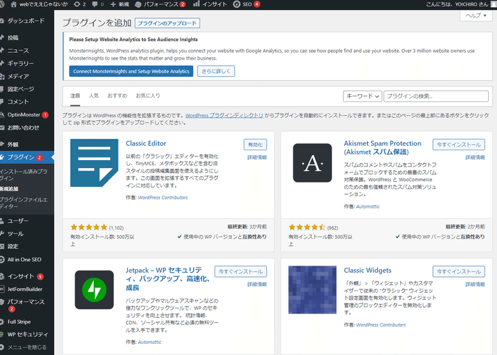This screenshot has width=497, height=355.
Task: Open インサイト sidebar item with badge 5
Action: tap(21, 276)
